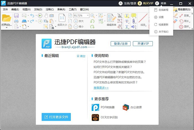Click the paperclip file attachment icon
The width and height of the screenshot is (194, 130).
134,21
